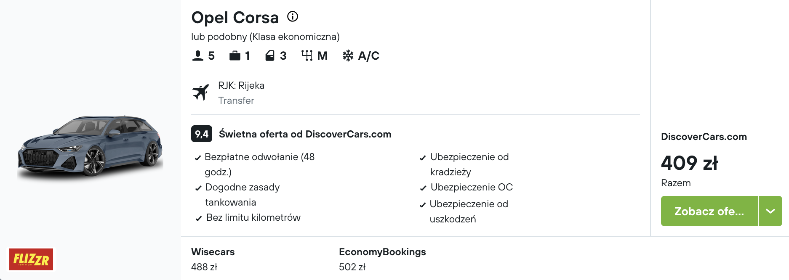This screenshot has height=280, width=789.
Task: Select the EconomyBookings 502 zł offer
Action: pos(382,259)
